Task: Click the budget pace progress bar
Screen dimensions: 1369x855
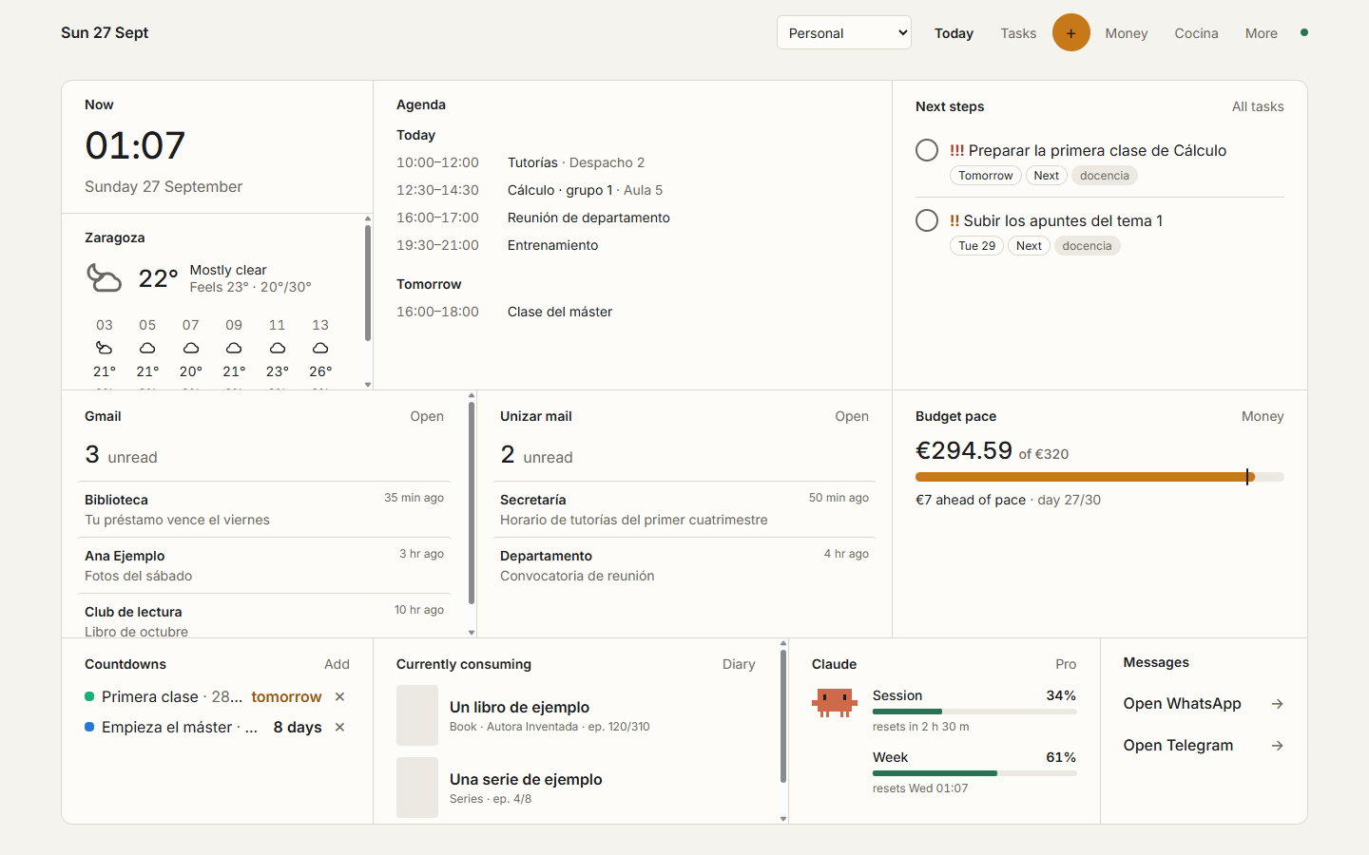Action: (1100, 477)
